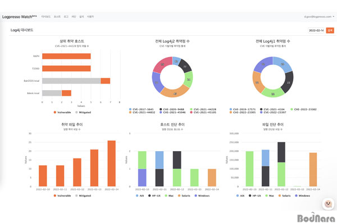Select blue AIX bar in 호스트 진단 추이
Image resolution: width=337 pixels, height=224 pixels.
160,160
